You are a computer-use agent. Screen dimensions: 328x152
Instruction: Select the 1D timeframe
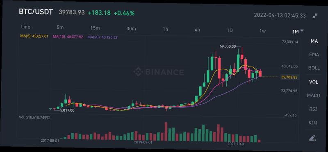(230, 31)
